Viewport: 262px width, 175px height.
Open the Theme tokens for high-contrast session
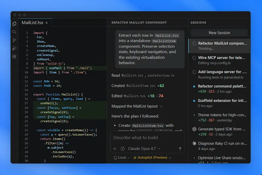pyautogui.click(x=219, y=117)
